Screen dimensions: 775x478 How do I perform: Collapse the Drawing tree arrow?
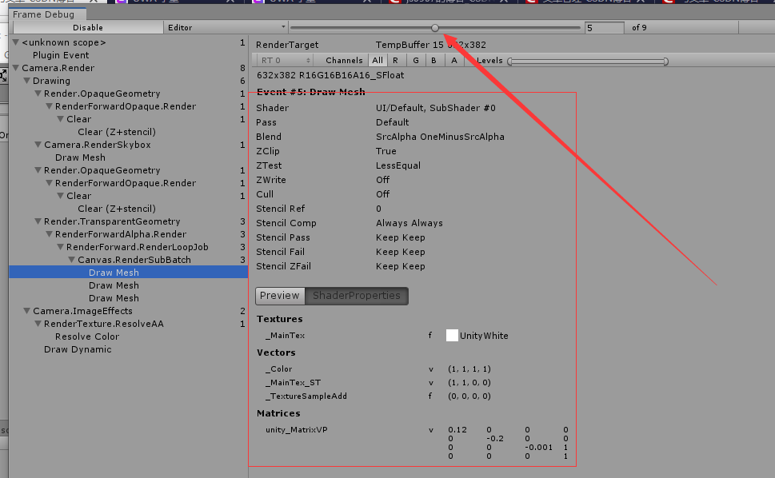(26, 81)
